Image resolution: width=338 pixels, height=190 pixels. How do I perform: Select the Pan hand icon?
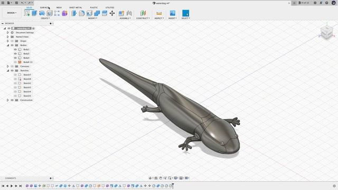click(x=161, y=178)
